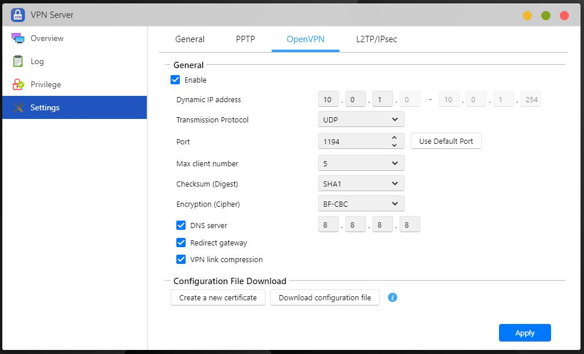Switch to the L2TP/IPsec tab
The image size is (584, 354).
(x=376, y=39)
